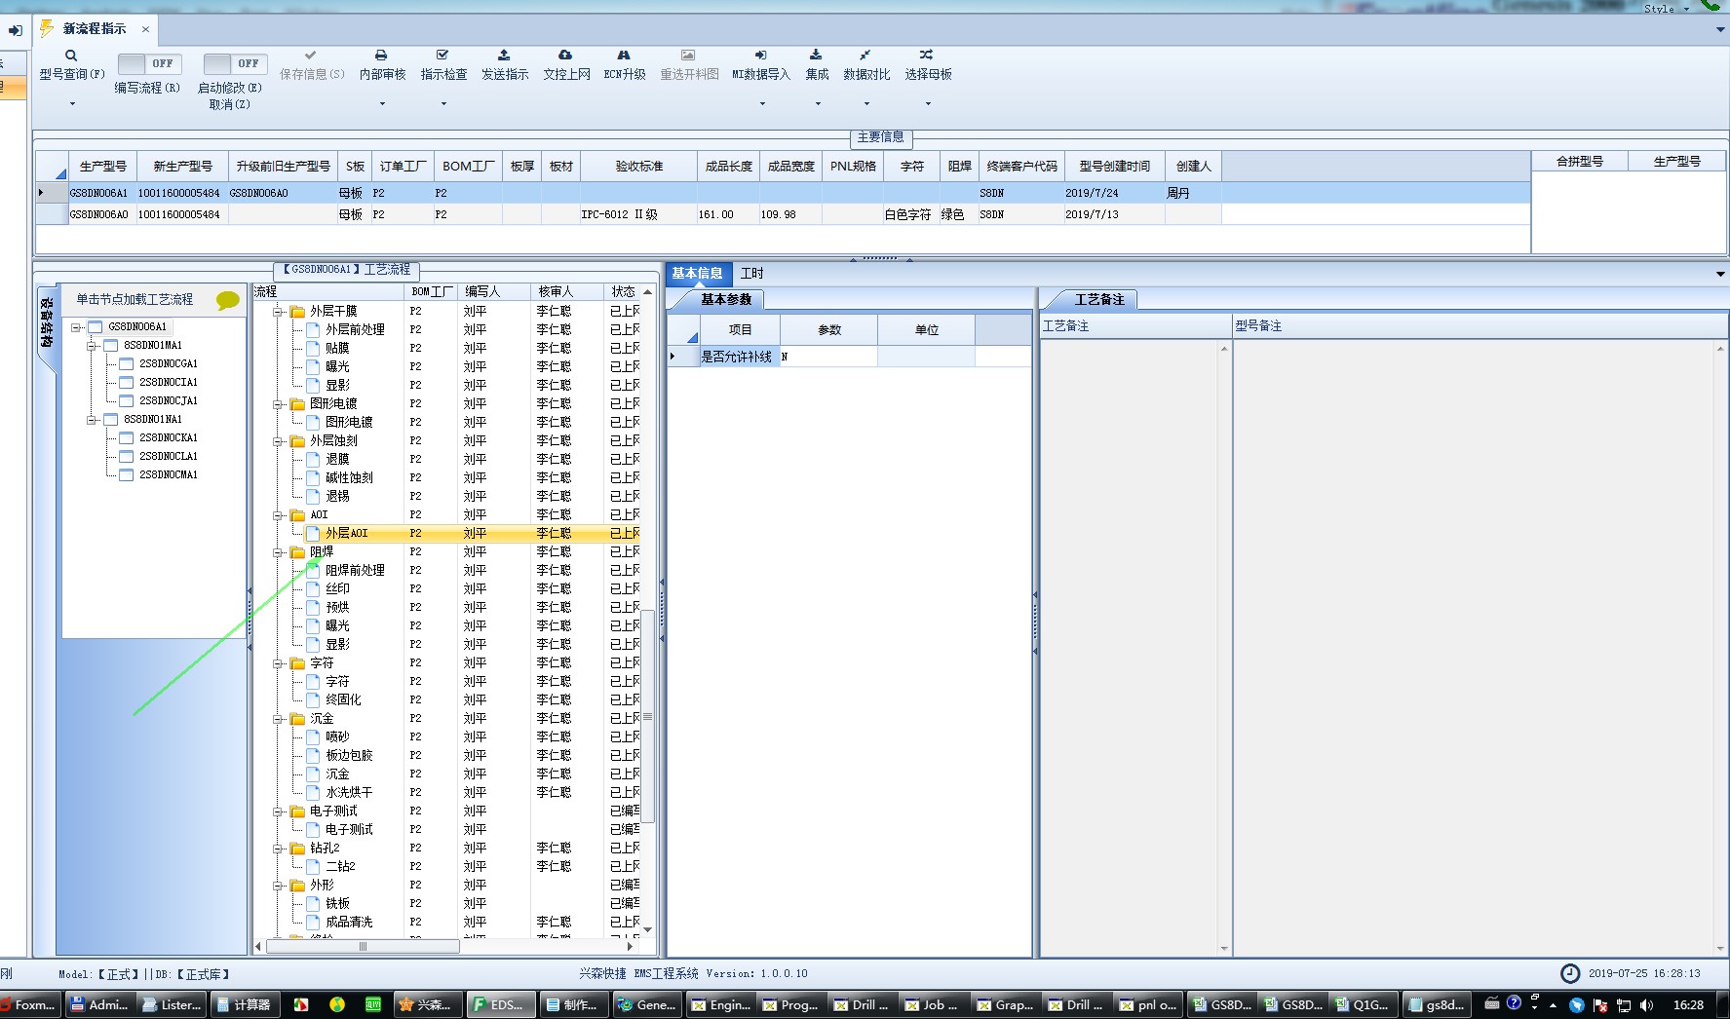Click the yellow speech bubble icon

coord(227,300)
